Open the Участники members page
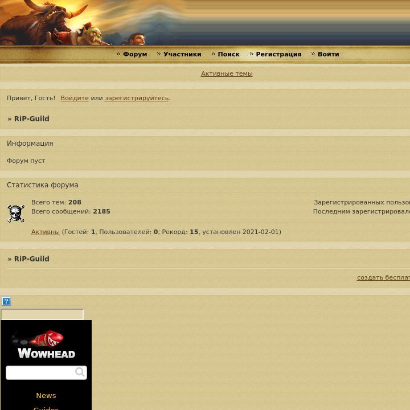The width and height of the screenshot is (410, 410). (182, 54)
